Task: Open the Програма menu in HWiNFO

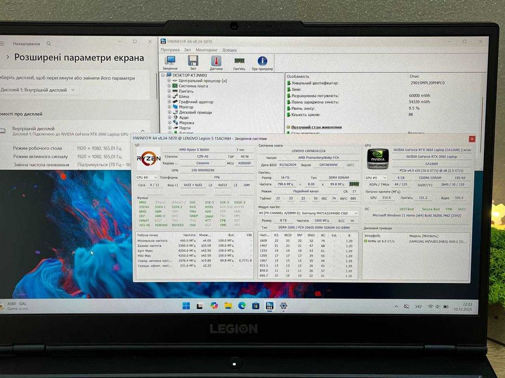Action: (x=170, y=50)
